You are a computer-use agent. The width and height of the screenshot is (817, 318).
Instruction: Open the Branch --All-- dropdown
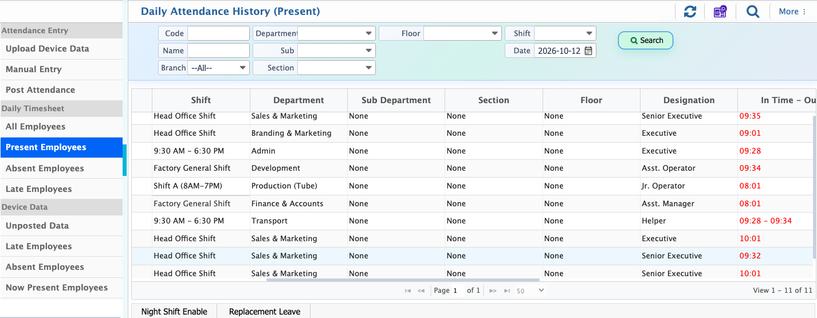click(x=219, y=68)
